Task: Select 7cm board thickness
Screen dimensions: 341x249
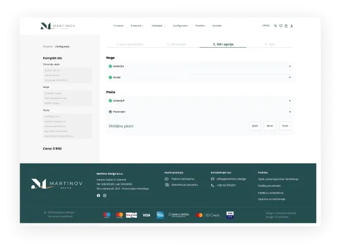Action: point(285,126)
